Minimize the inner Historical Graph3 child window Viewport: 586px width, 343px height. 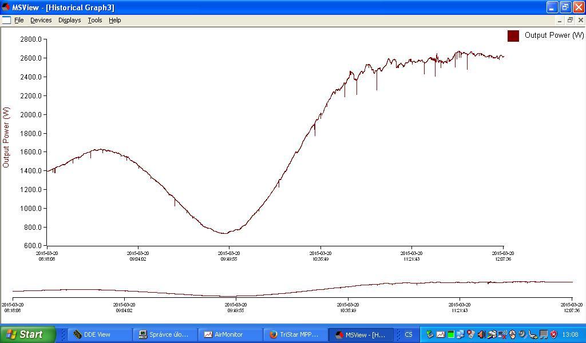pyautogui.click(x=560, y=20)
